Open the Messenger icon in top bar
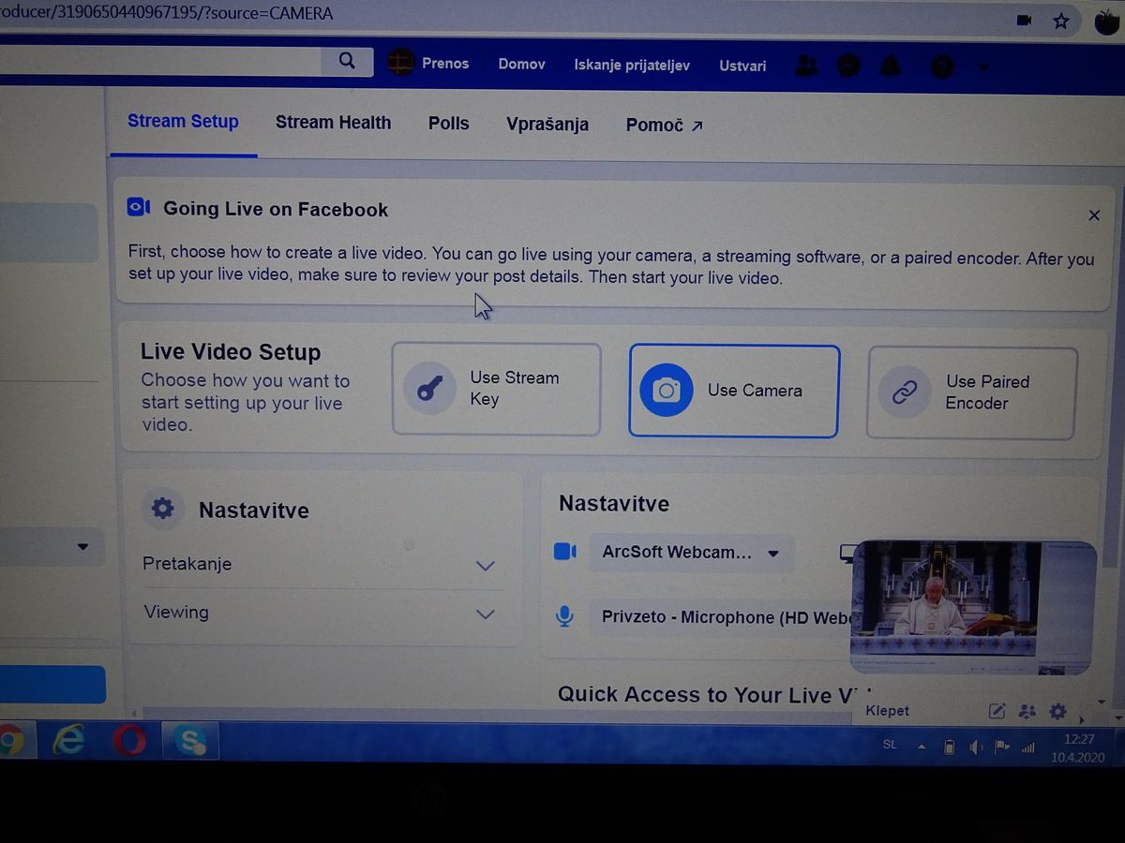 click(848, 66)
